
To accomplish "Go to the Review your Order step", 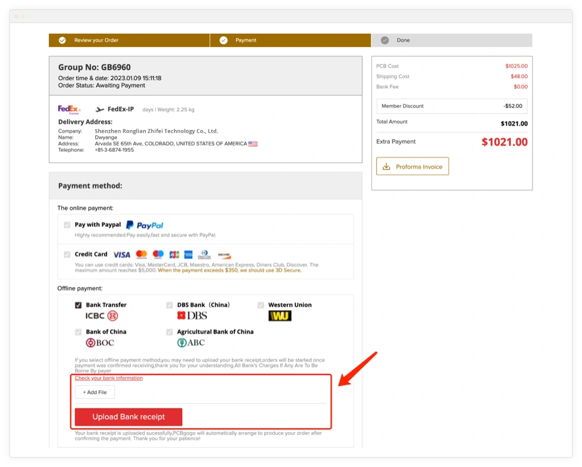I will (96, 40).
